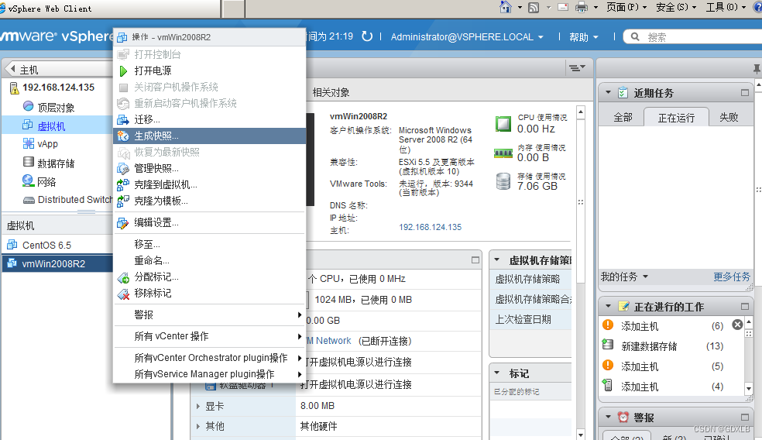
Task: Click 新建数据存储 (13) work item
Action: [672, 346]
